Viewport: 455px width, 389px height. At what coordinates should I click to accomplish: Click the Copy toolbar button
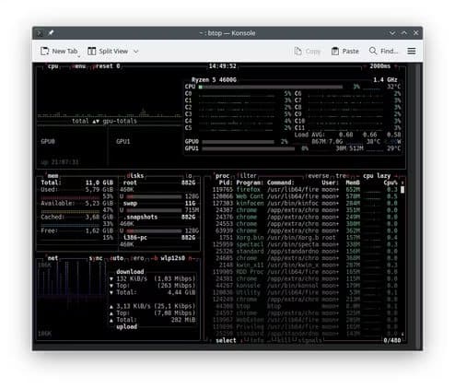[x=308, y=51]
